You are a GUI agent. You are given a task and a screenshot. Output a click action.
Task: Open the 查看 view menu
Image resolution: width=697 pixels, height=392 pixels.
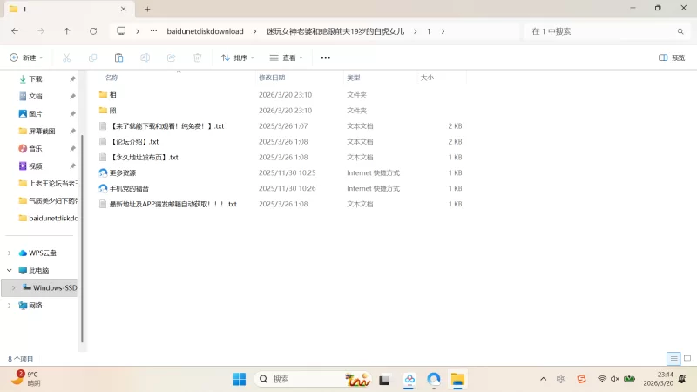point(287,57)
